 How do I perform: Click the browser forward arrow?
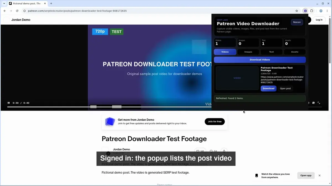click(11, 11)
